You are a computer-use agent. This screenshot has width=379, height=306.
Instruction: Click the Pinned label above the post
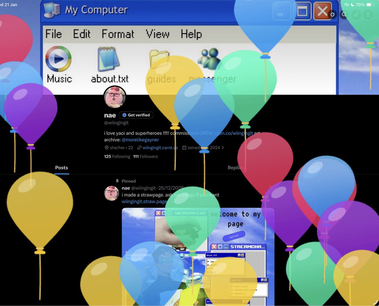click(129, 181)
